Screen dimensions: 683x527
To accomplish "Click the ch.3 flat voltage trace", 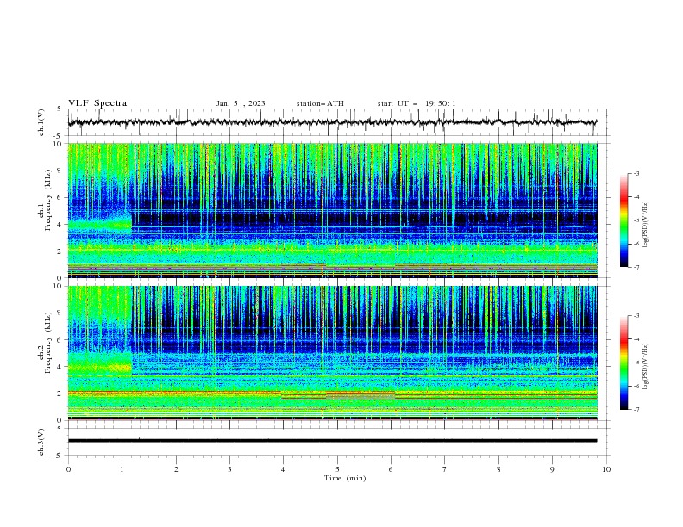I will pyautogui.click(x=333, y=441).
